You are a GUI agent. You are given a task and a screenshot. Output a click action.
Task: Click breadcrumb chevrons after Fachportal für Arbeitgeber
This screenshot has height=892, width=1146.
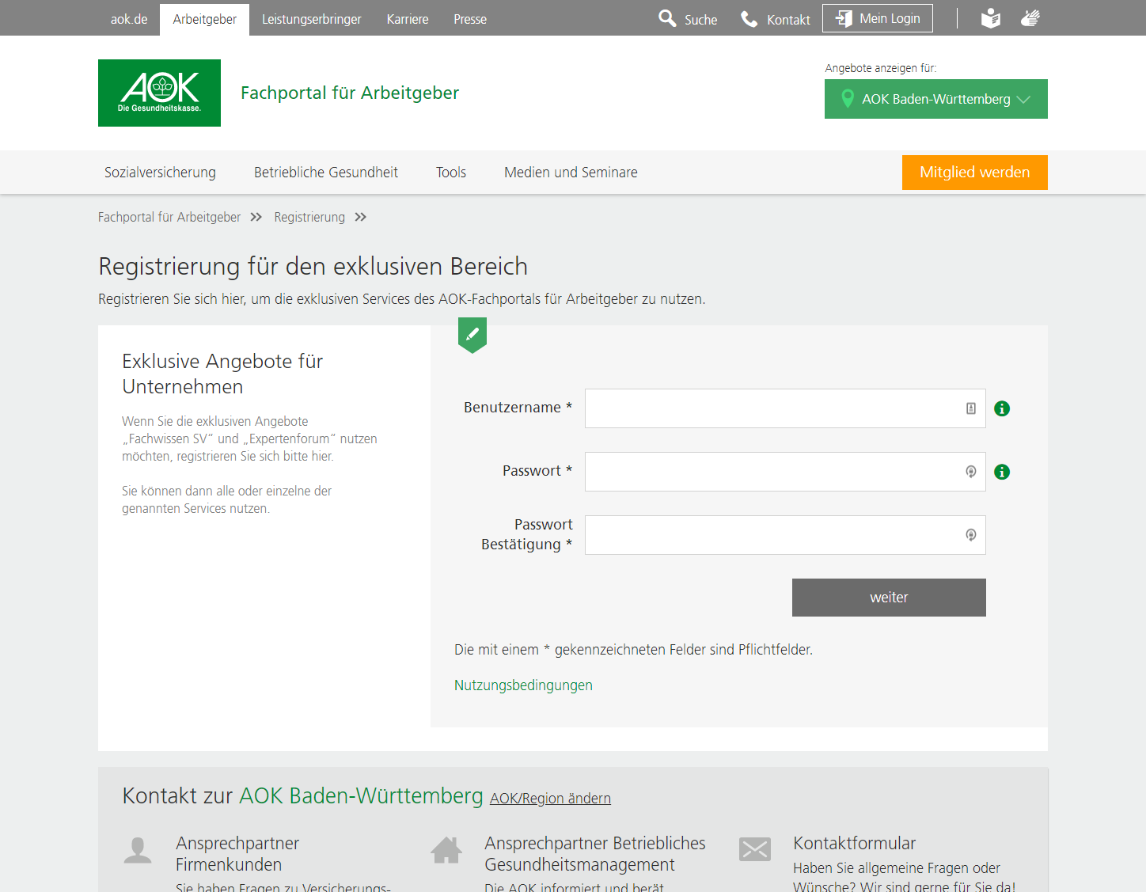[256, 217]
